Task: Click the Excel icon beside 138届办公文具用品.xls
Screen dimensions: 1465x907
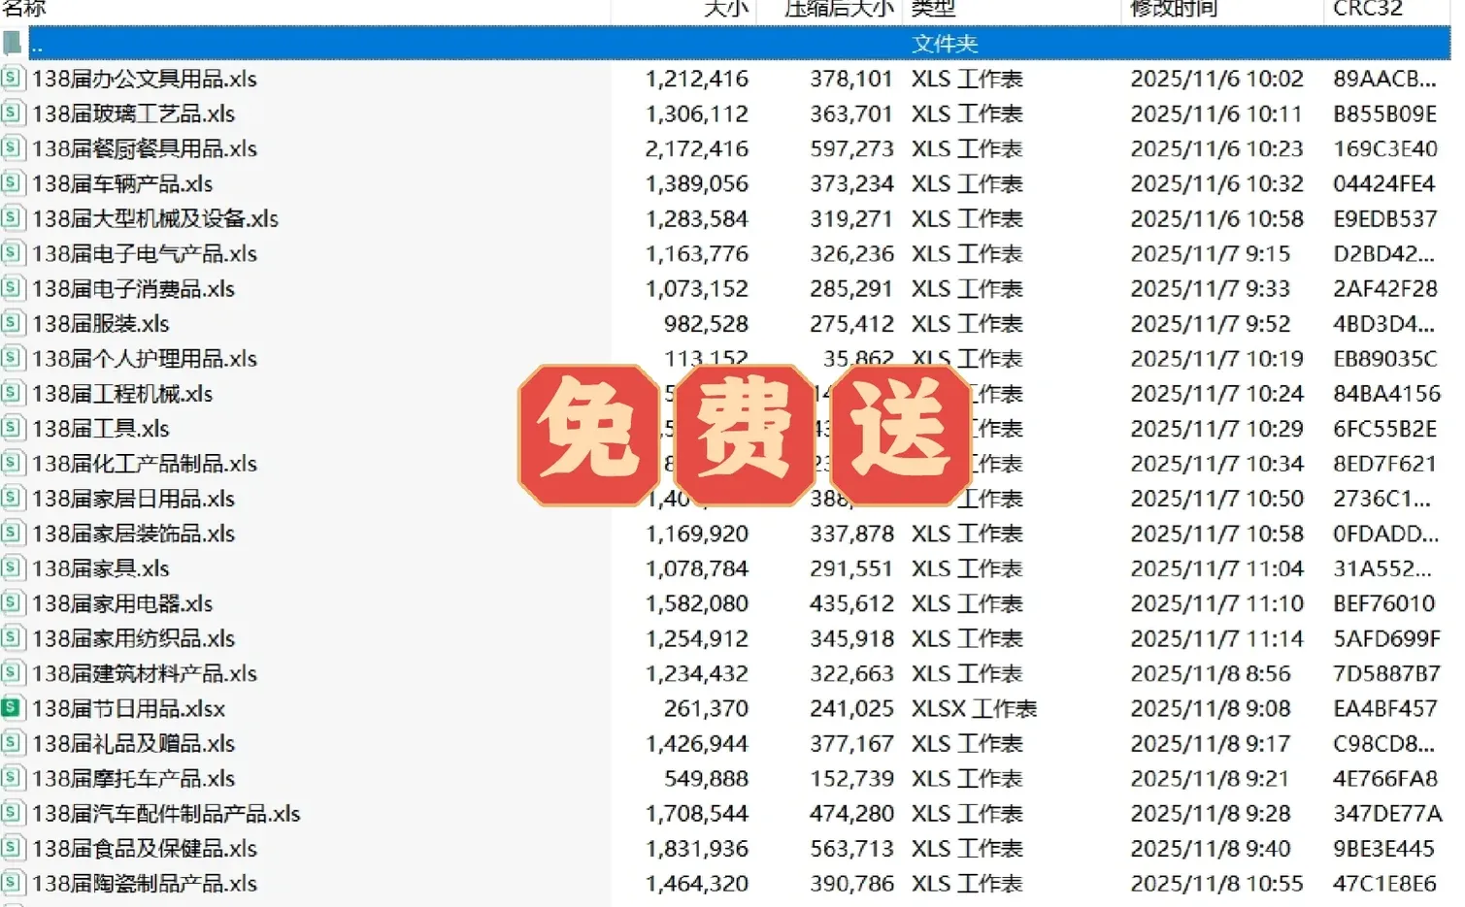Action: (13, 78)
